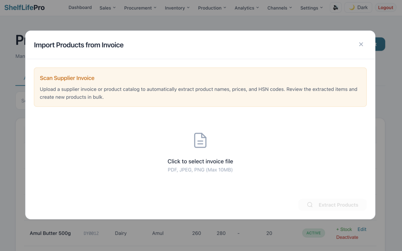
Task: Edit the Amul Butter 500g product
Action: pyautogui.click(x=361, y=229)
